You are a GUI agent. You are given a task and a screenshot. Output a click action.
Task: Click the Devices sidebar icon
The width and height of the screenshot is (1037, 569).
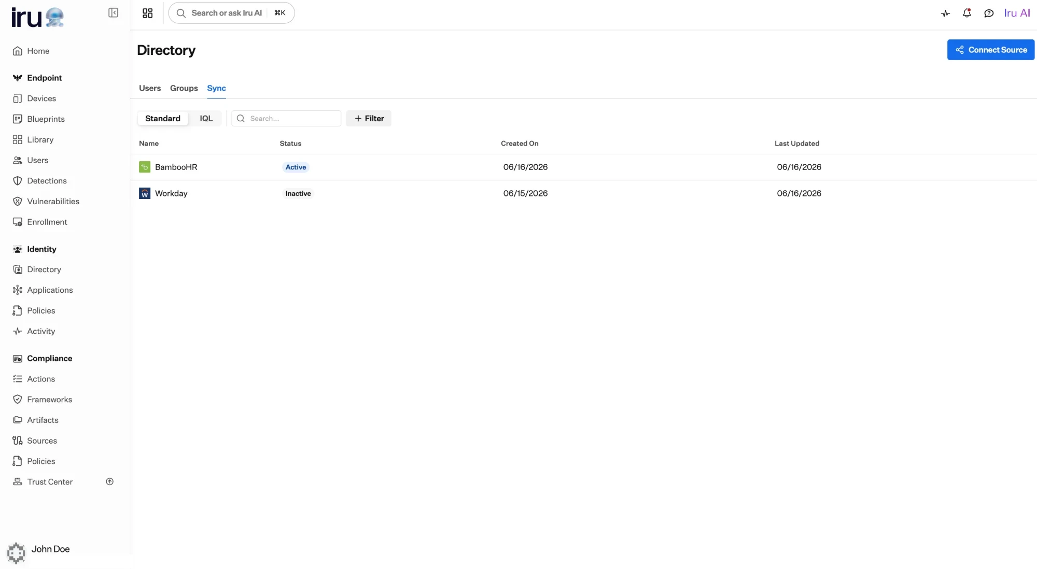coord(18,98)
